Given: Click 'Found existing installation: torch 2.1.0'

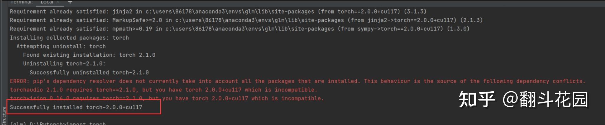Looking at the screenshot, I should (x=89, y=55).
